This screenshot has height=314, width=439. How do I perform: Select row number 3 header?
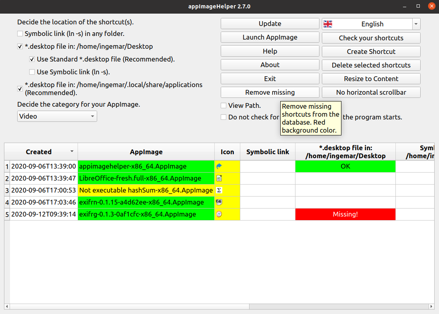coord(7,191)
